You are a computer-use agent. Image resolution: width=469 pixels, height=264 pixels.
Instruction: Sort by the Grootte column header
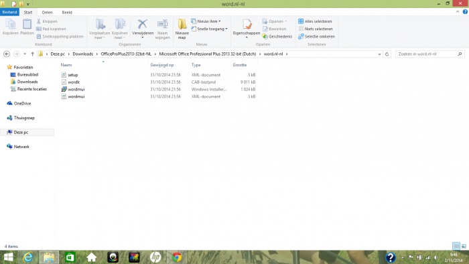pos(240,65)
